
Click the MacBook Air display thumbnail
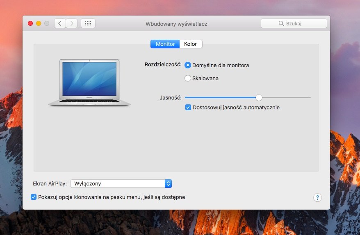89,83
